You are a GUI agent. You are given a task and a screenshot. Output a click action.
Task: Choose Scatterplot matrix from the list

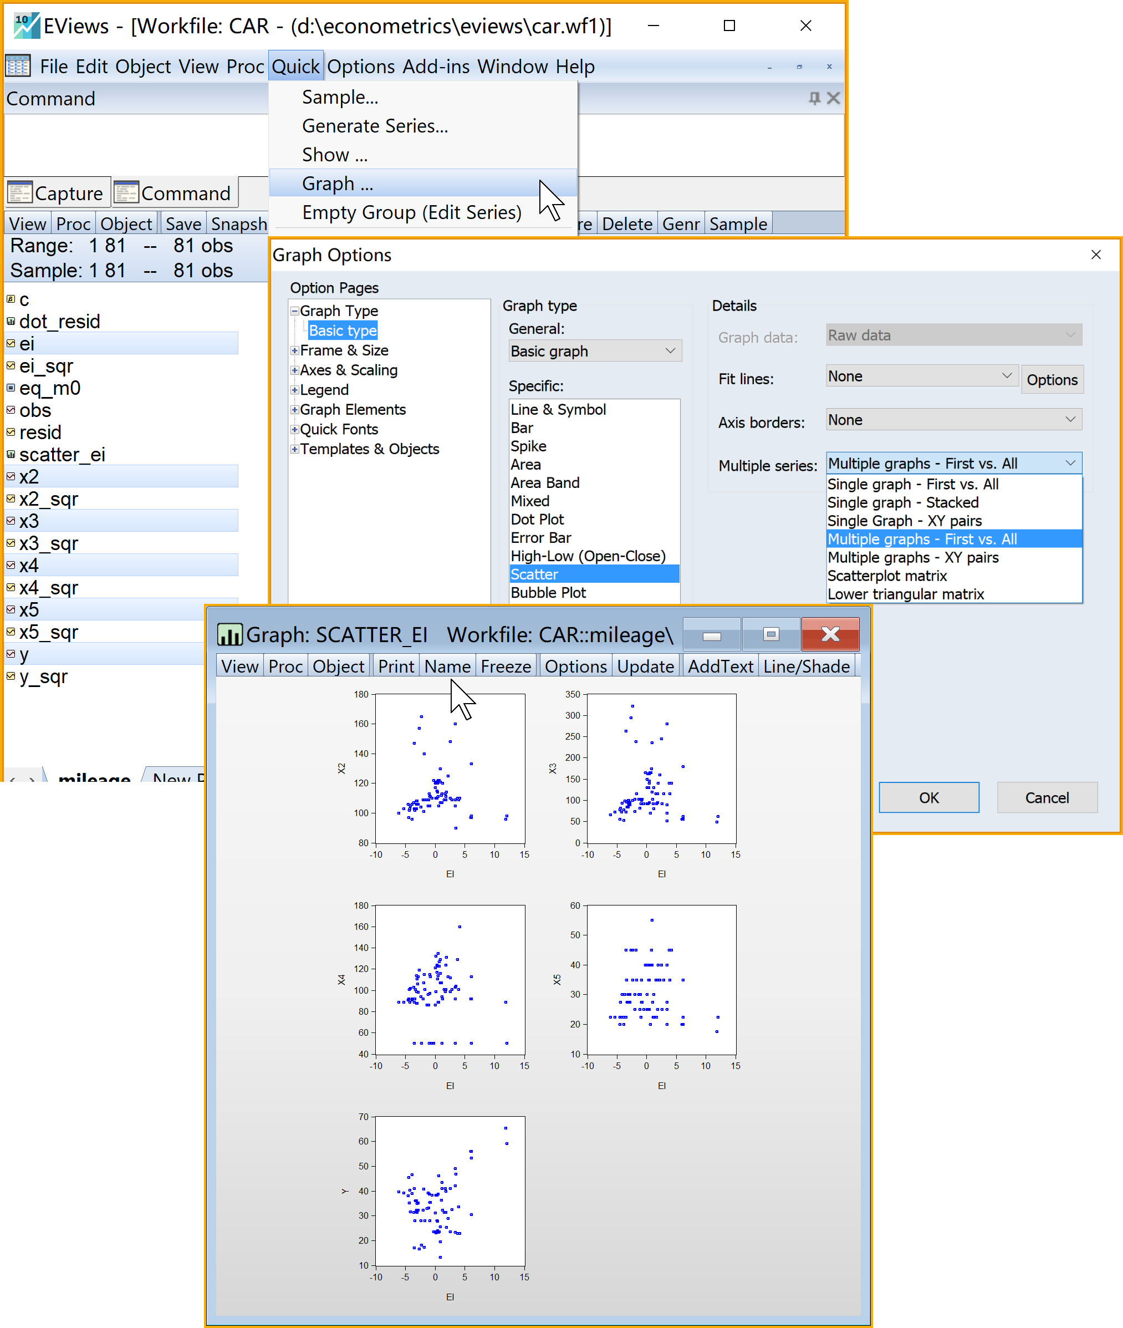tap(887, 576)
